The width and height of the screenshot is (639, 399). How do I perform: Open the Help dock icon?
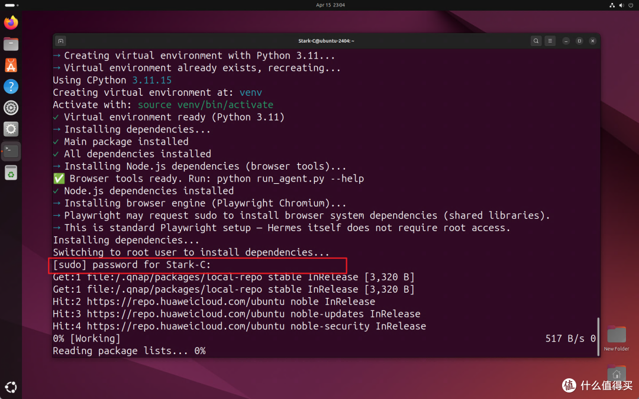(11, 86)
